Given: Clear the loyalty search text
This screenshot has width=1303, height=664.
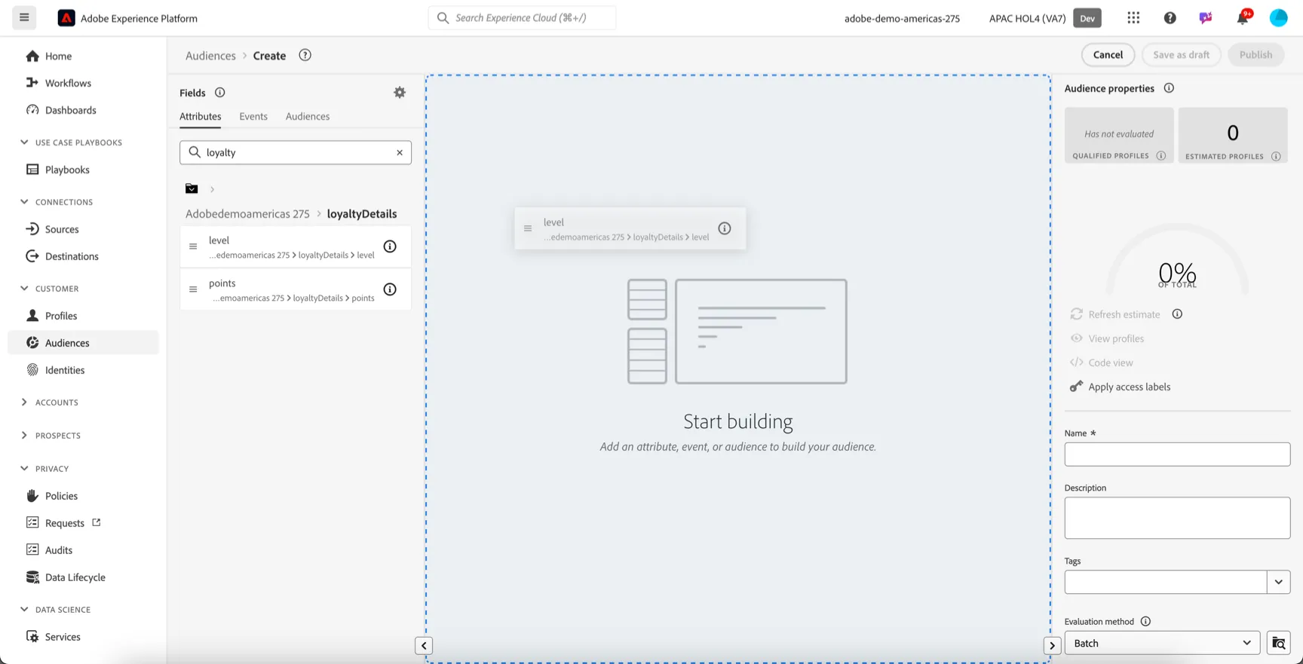Looking at the screenshot, I should pos(400,152).
